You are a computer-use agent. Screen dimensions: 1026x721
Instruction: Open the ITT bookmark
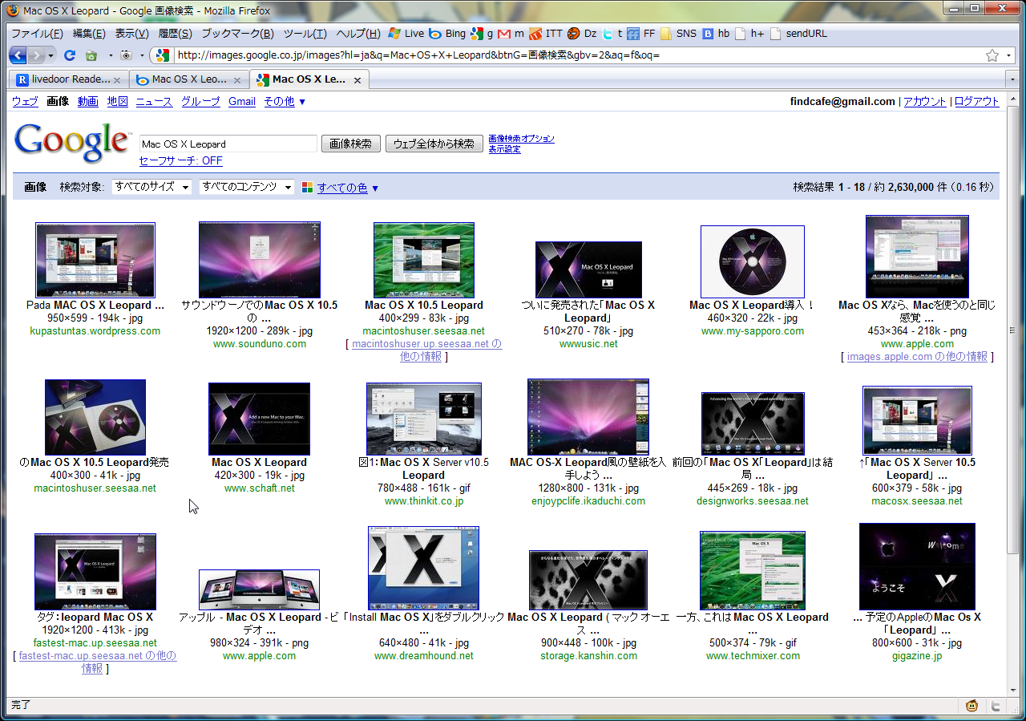tap(546, 34)
